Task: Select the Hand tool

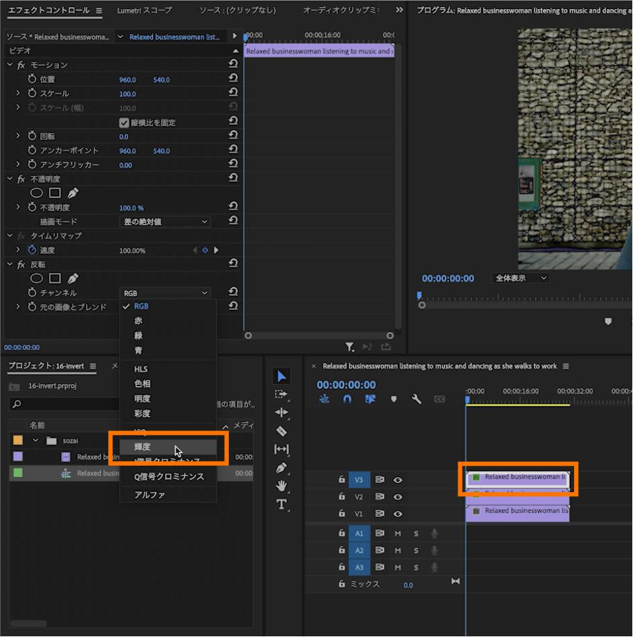Action: (281, 486)
